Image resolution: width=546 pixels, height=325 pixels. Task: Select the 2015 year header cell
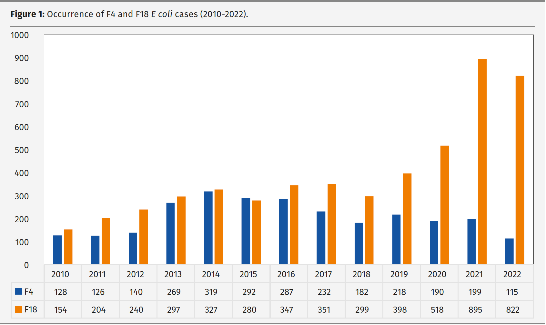coord(248,274)
